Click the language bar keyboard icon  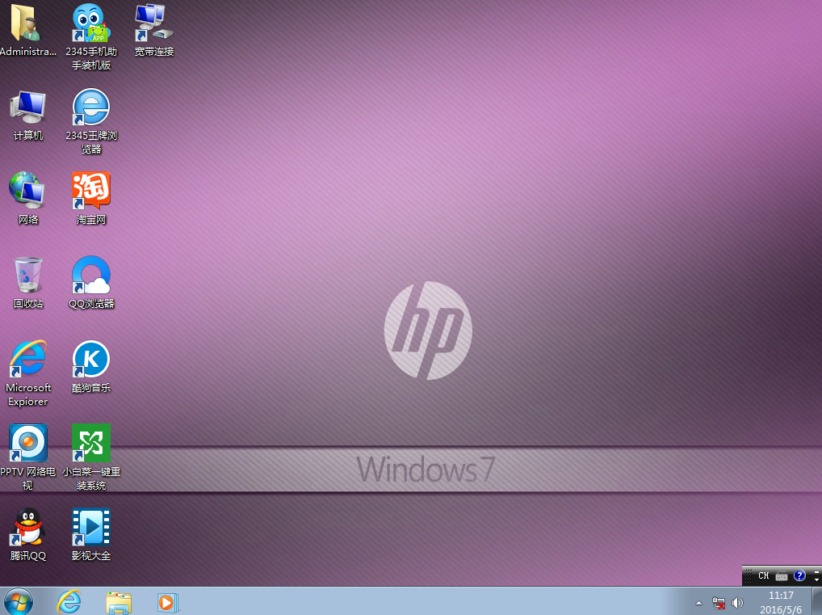(x=782, y=576)
